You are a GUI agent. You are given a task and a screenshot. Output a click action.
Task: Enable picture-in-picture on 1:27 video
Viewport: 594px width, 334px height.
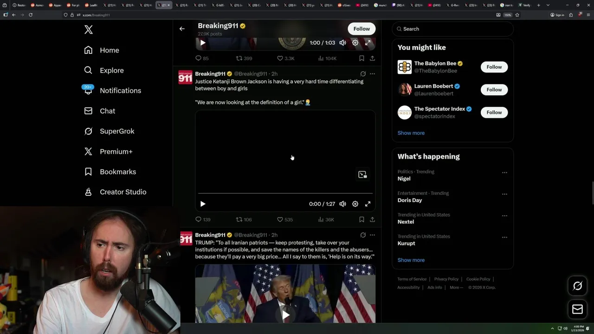pyautogui.click(x=362, y=175)
